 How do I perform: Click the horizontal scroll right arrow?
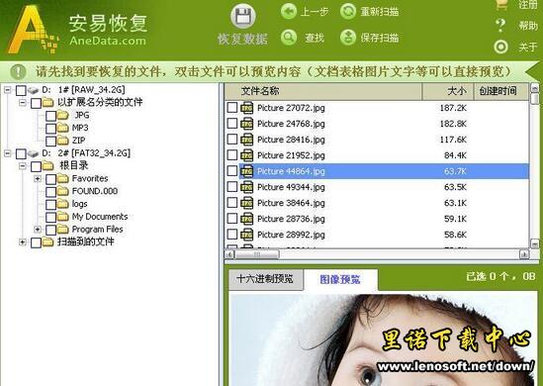(x=524, y=254)
